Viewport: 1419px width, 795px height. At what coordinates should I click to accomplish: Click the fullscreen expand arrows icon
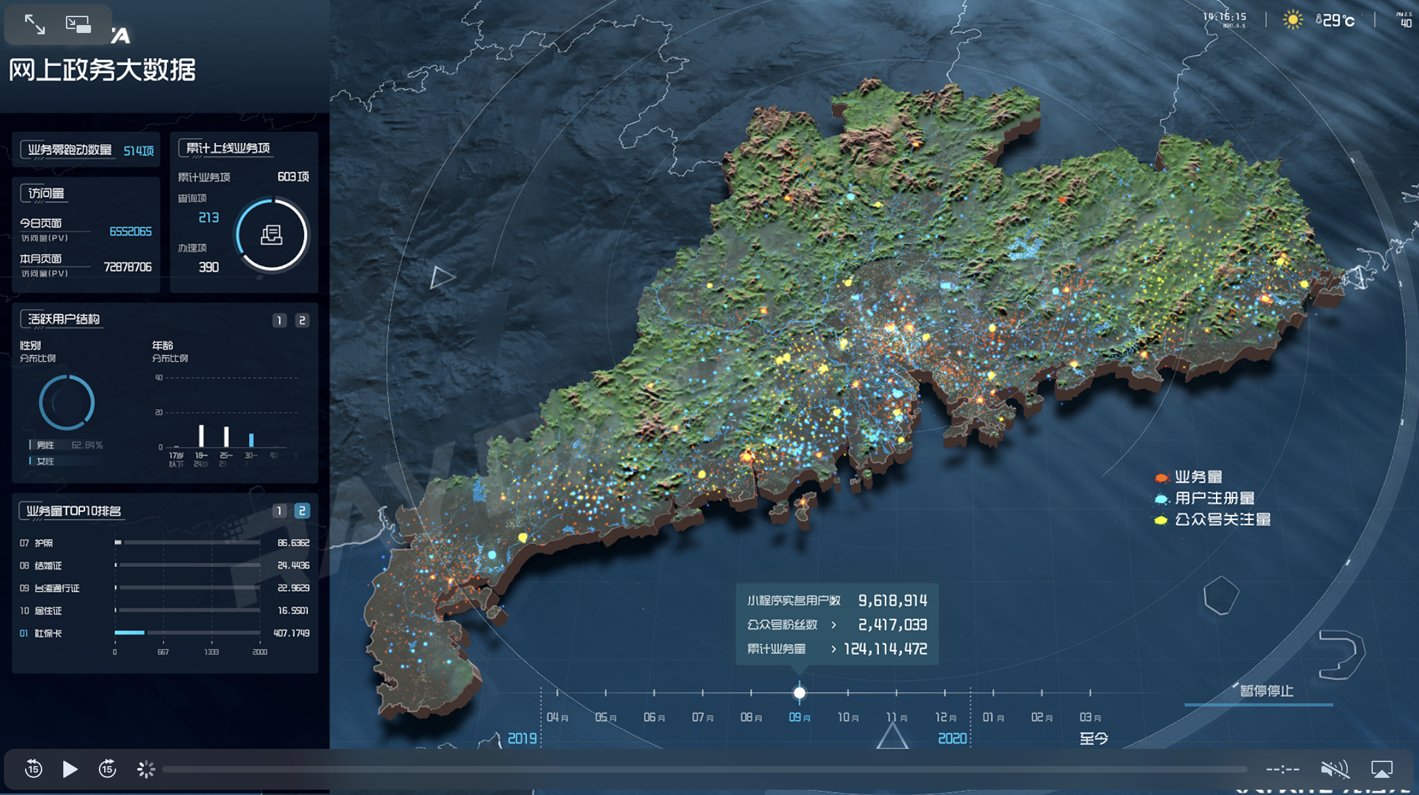tap(34, 24)
